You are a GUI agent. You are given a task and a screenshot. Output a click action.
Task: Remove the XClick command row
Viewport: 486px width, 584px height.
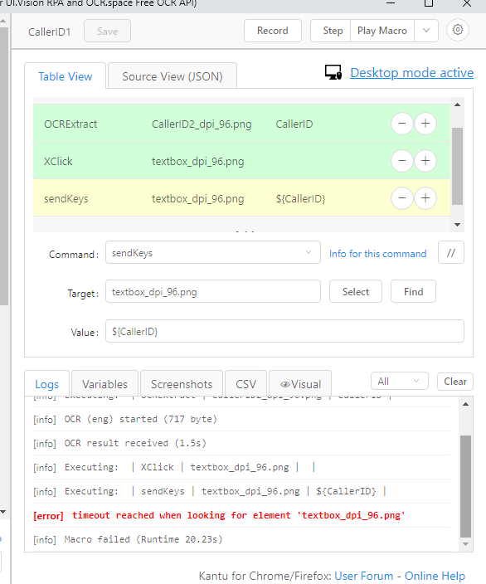pos(402,161)
